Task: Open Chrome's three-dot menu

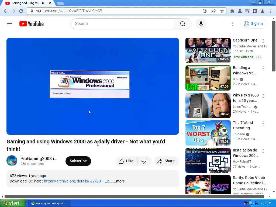Action: pyautogui.click(x=270, y=11)
